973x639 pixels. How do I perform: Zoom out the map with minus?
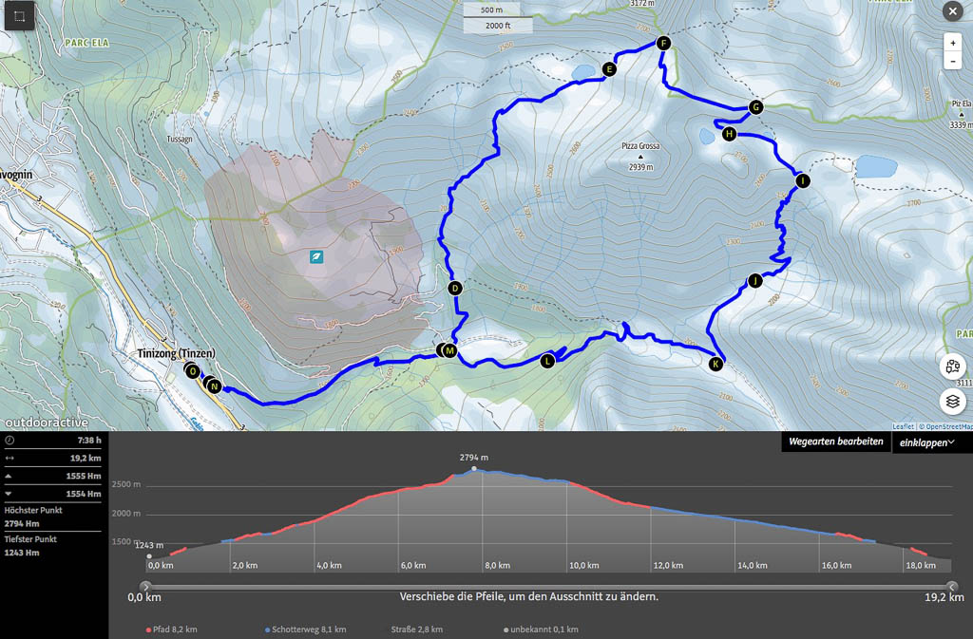coord(952,62)
